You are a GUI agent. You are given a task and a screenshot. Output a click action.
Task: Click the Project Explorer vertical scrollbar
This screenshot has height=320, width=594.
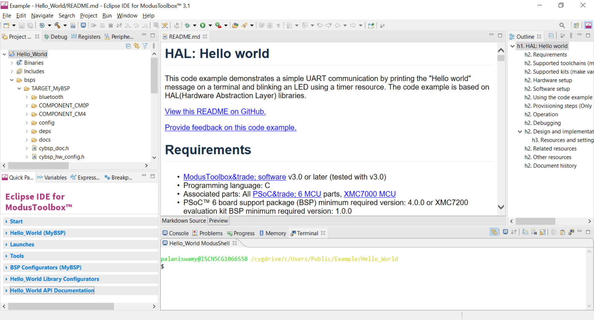(x=154, y=76)
